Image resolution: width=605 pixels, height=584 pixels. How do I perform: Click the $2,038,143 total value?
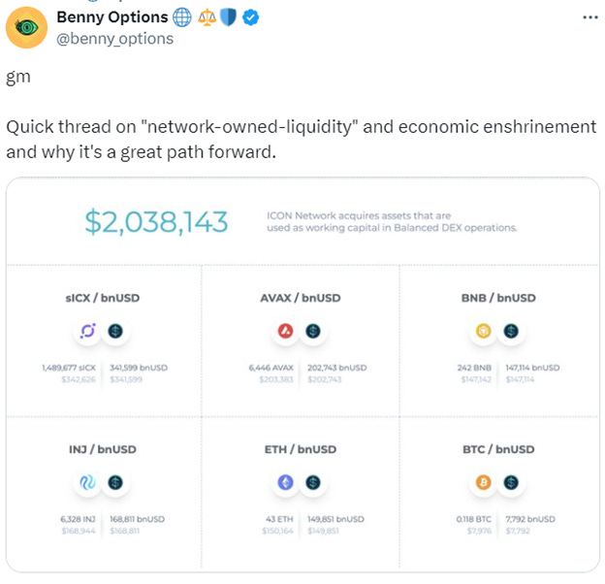tap(156, 222)
